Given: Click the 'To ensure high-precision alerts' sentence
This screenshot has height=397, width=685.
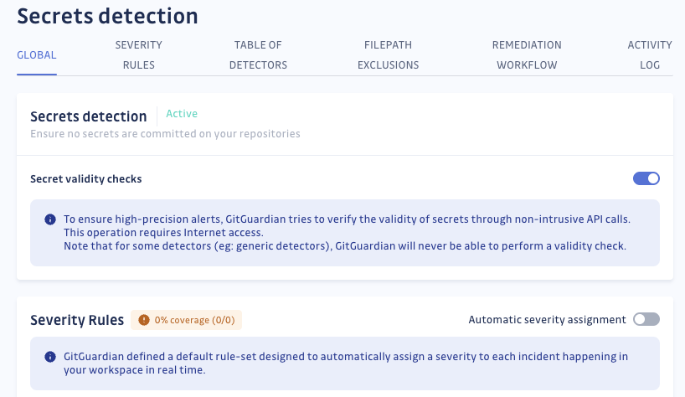Looking at the screenshot, I should point(347,219).
